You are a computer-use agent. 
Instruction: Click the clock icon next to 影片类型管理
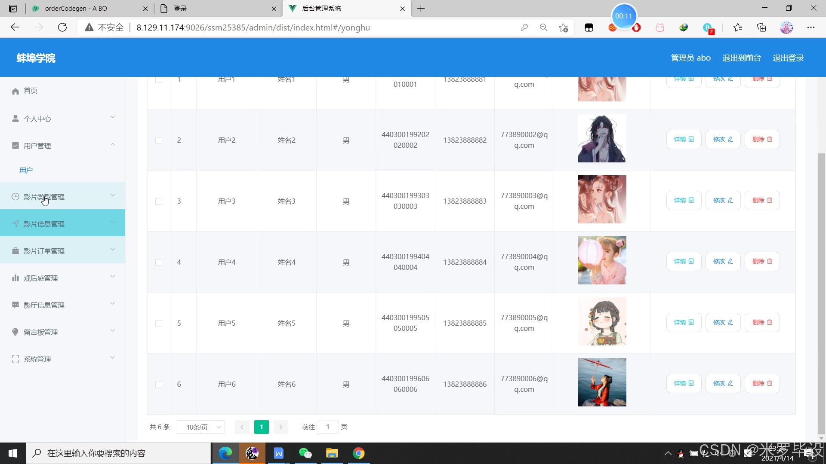pyautogui.click(x=15, y=197)
